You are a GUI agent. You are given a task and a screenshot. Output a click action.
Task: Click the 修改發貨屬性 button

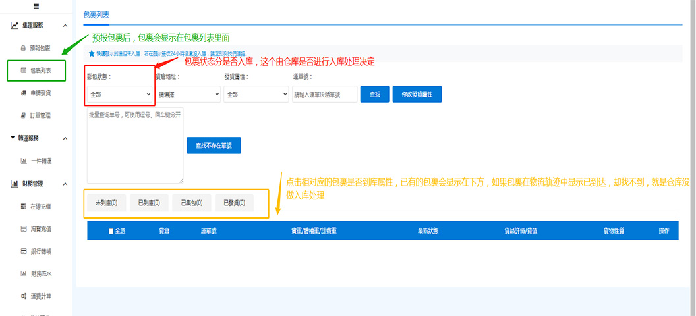click(417, 95)
